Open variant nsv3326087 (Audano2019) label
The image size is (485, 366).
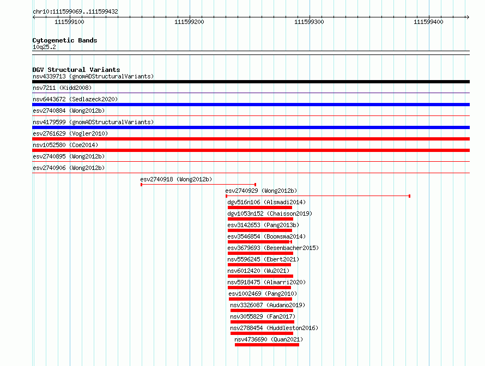click(x=268, y=305)
